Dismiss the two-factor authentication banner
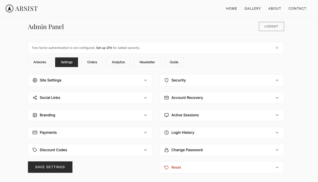This screenshot has height=182, width=318. [277, 48]
